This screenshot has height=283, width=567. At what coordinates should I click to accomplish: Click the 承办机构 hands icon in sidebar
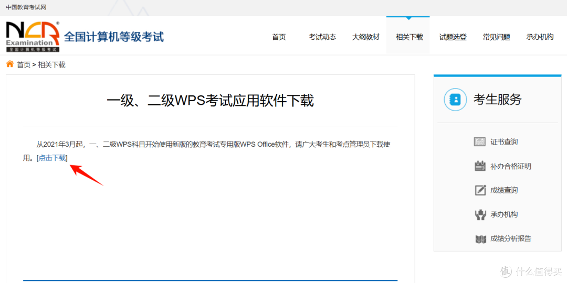tap(480, 214)
